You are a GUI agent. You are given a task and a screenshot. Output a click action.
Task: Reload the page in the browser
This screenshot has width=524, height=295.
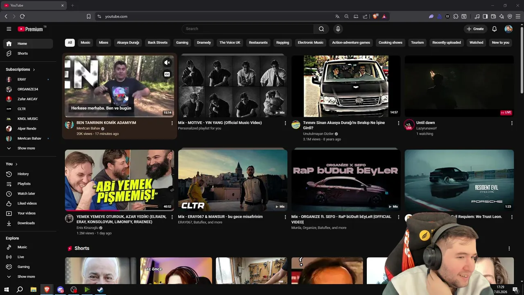click(x=22, y=16)
